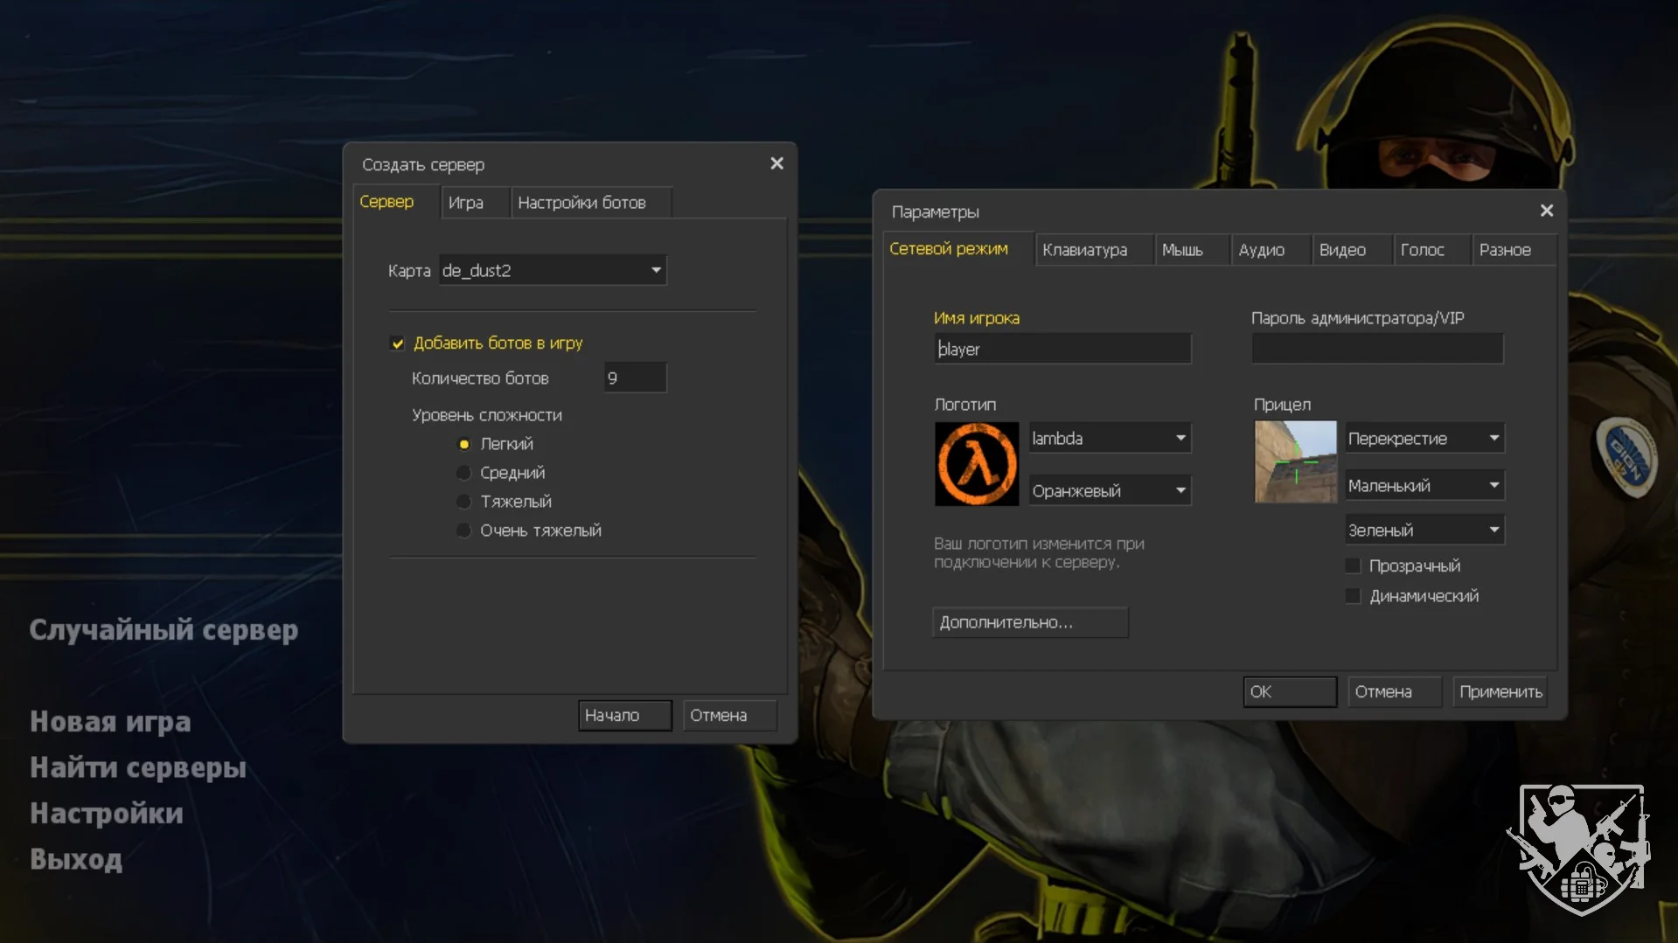1678x943 pixels.
Task: Close the Параметры window
Action: 1546,211
